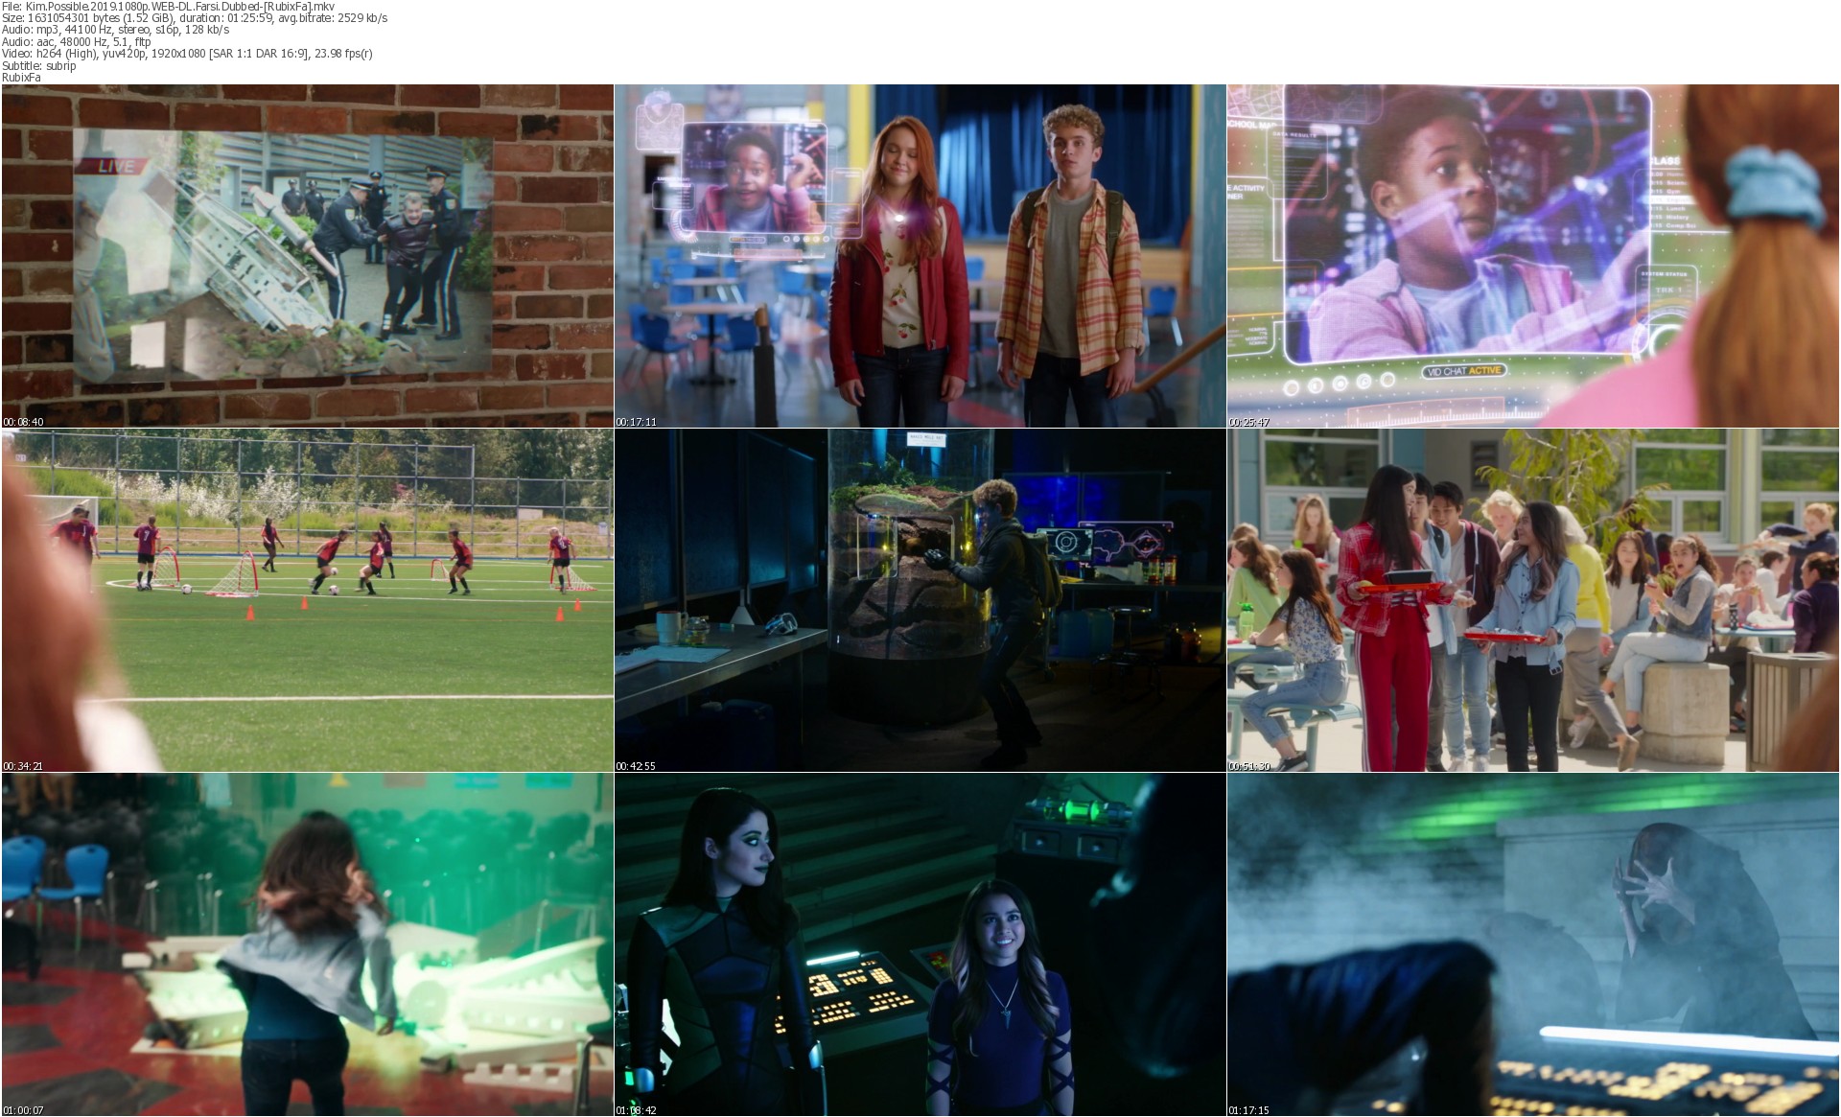Viewport: 1841px width, 1117px height.
Task: Open the smoky thumbnail with figure covering face
Action: [x=1533, y=944]
